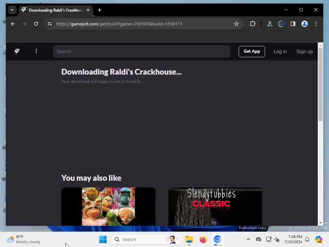
Task: Open File Explorer from the taskbar
Action: (x=189, y=239)
